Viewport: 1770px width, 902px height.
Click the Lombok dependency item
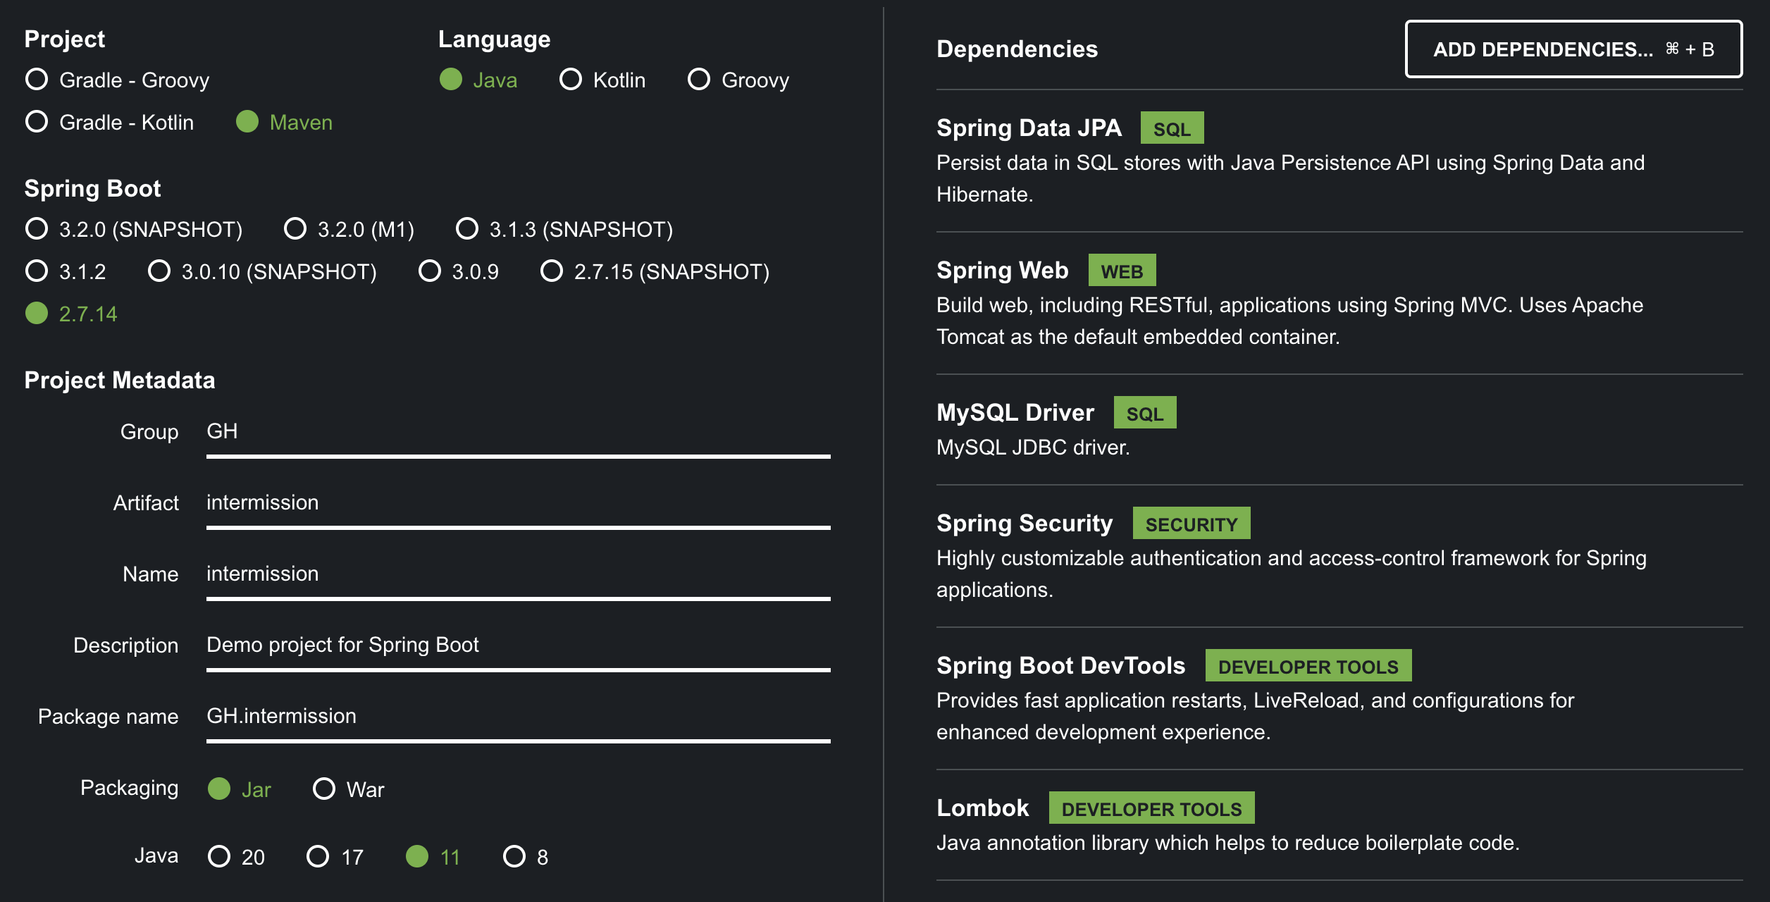[x=982, y=808]
